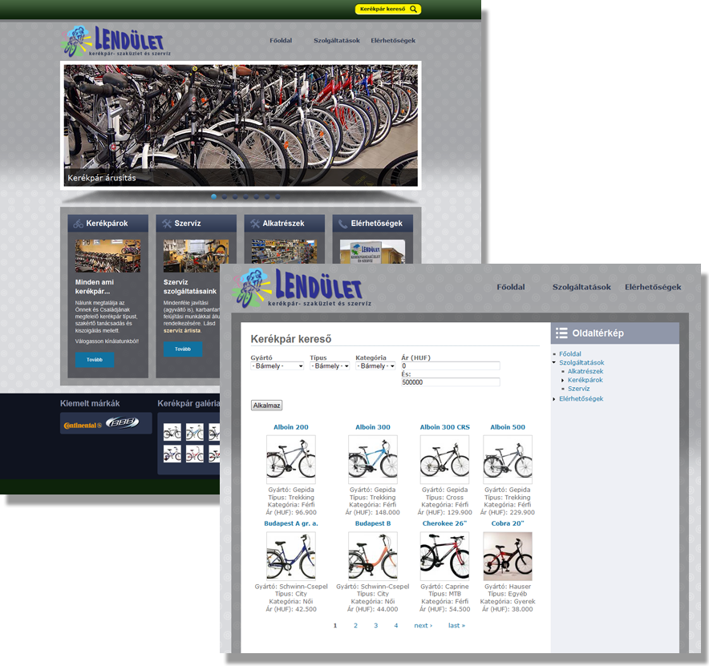Click the phone icon beside Elérhetőségek heading
The width and height of the screenshot is (709, 666).
[x=343, y=224]
